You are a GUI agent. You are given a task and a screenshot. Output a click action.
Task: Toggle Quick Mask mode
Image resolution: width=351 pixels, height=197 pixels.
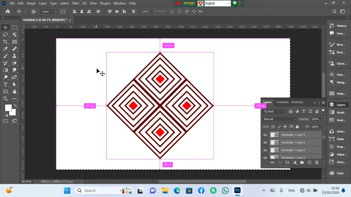pyautogui.click(x=5, y=121)
